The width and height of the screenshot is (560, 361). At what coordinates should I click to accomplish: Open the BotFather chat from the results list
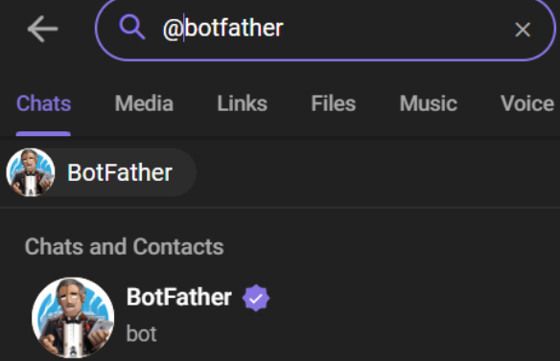[x=280, y=318]
